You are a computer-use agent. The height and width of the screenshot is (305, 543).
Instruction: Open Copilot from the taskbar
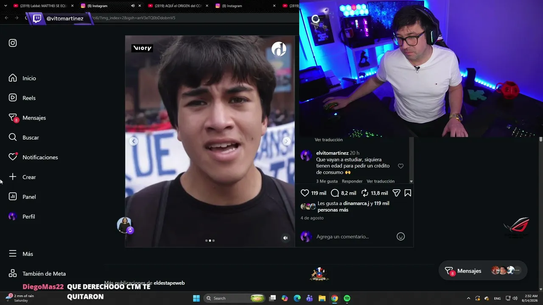coord(285,298)
